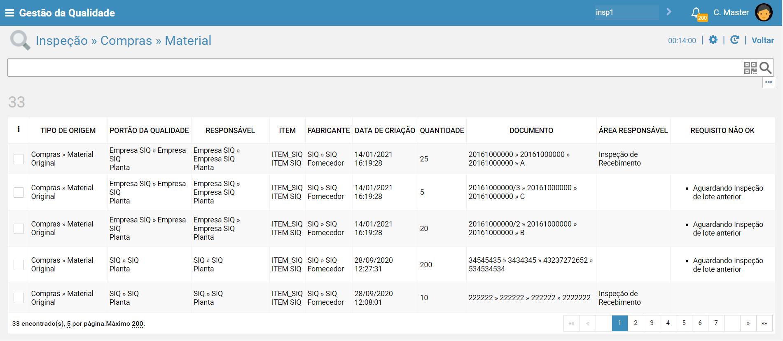The height and width of the screenshot is (341, 783).
Task: Sort by PORTÃO DA QUALIDADE column header
Action: coord(149,131)
